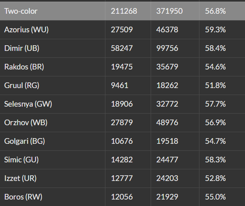The width and height of the screenshot is (245, 206).
Task: Click Dimir games value 99756
Action: tap(167, 48)
